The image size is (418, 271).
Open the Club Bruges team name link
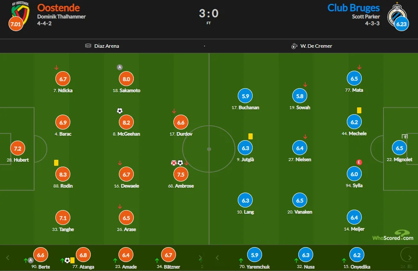tap(353, 8)
